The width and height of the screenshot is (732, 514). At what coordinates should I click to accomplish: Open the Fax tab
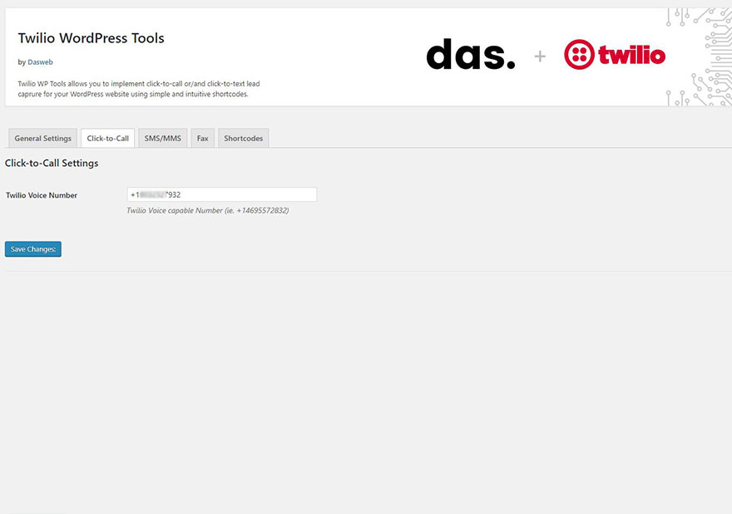(203, 139)
